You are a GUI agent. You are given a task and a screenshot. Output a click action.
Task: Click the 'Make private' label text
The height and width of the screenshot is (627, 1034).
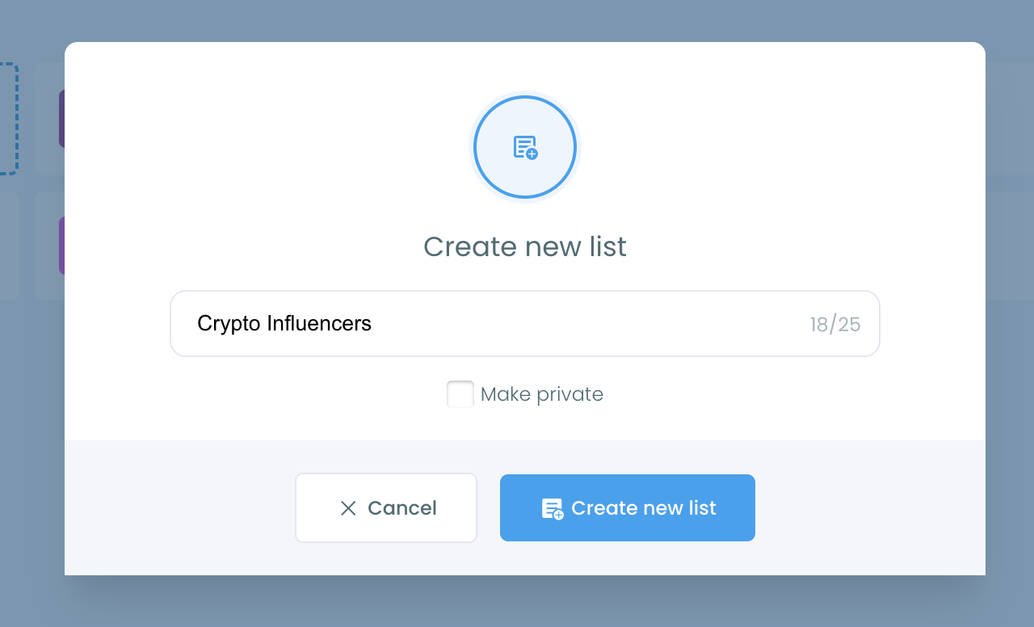(542, 394)
